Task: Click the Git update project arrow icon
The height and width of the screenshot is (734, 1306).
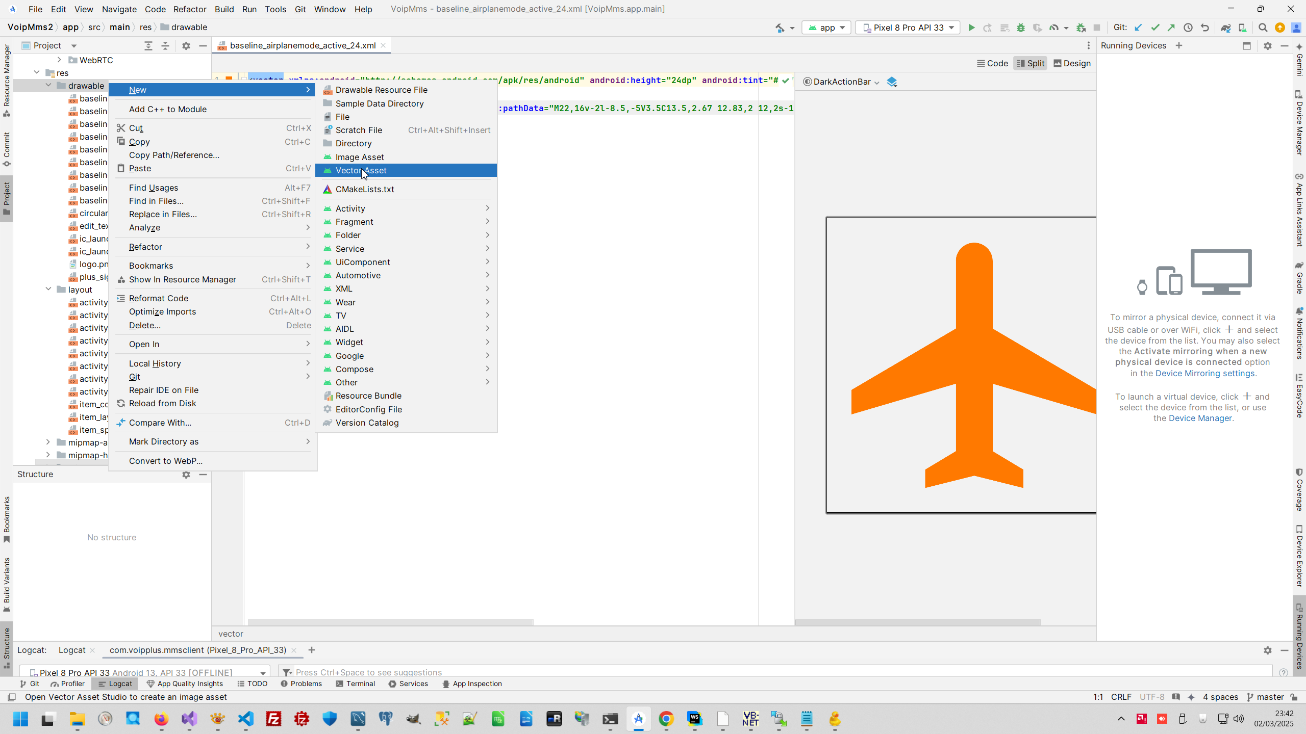Action: (x=1138, y=28)
